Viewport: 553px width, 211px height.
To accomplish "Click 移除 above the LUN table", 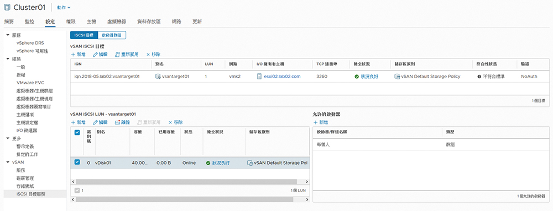I will (x=175, y=122).
